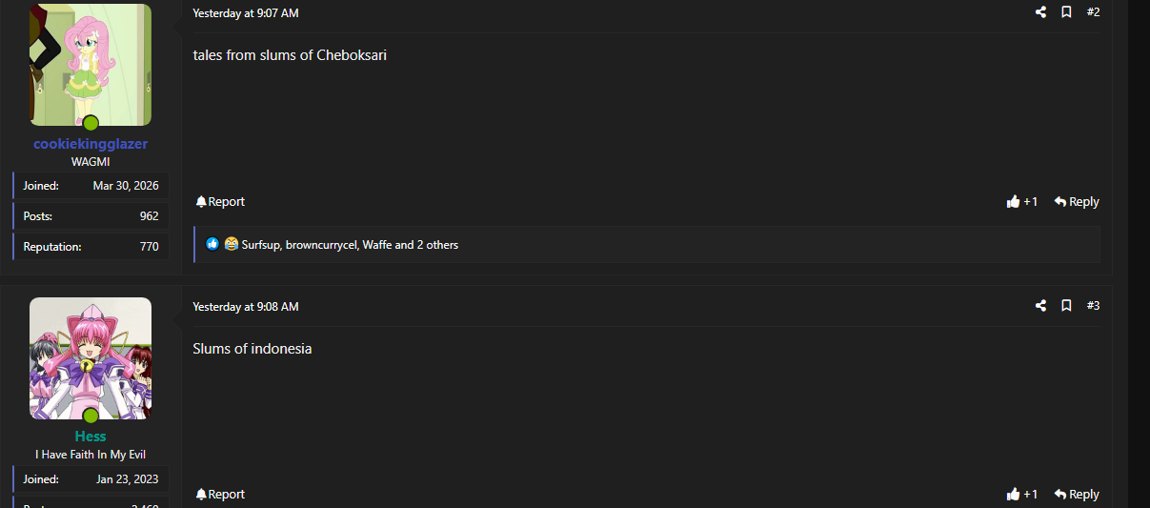Open cookiekingglazer's profile link
This screenshot has height=508, width=1150.
coord(91,144)
